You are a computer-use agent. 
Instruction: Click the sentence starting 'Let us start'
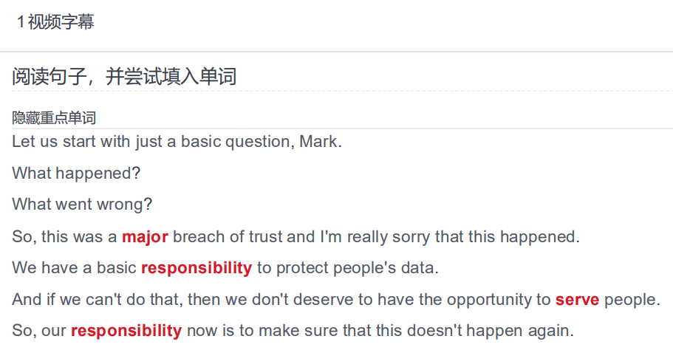pos(177,142)
